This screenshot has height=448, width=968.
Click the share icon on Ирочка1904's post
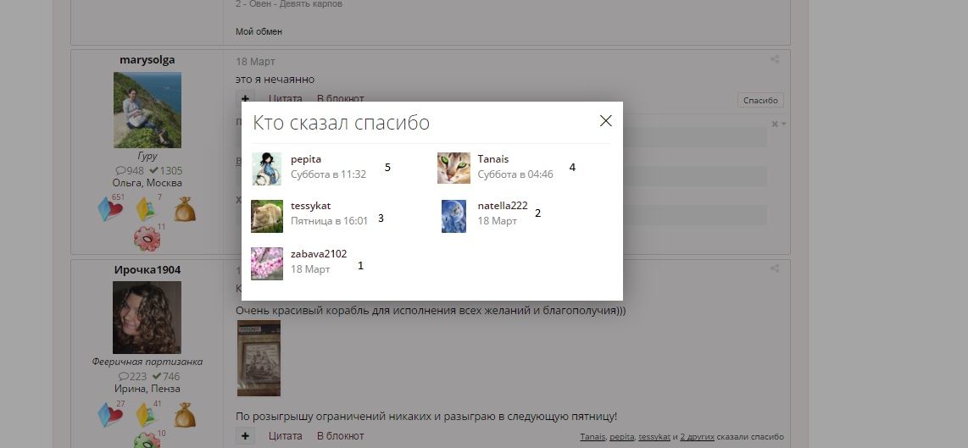coord(775,269)
